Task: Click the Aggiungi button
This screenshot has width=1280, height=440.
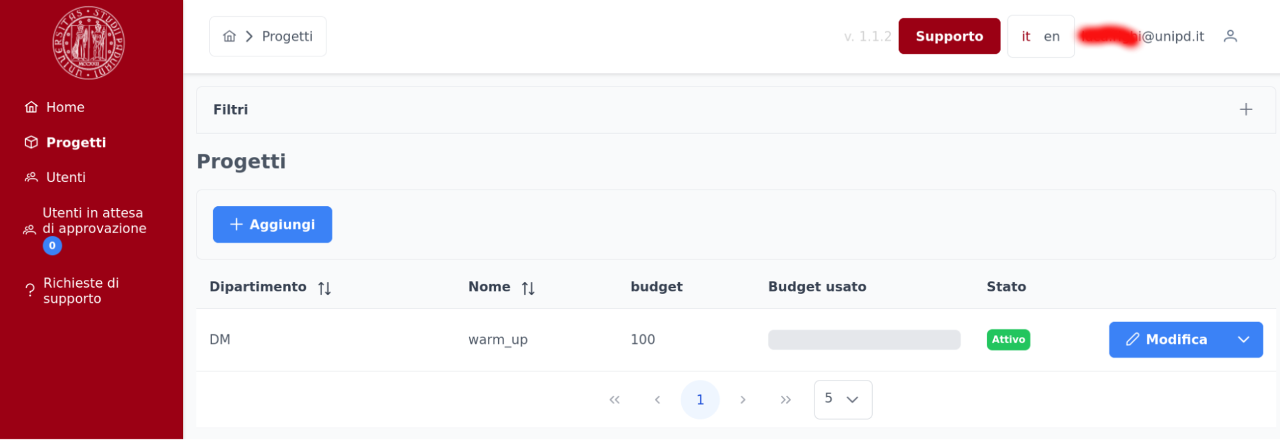Action: (x=272, y=224)
